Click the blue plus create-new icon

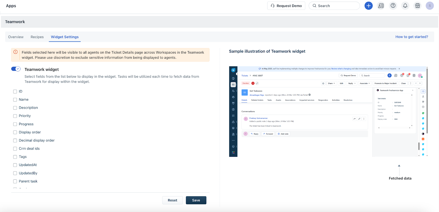pos(368,6)
